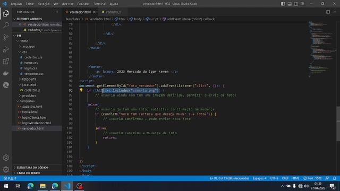Open editor More Actions menu
This screenshot has height=191, width=340.
coord(334,12)
